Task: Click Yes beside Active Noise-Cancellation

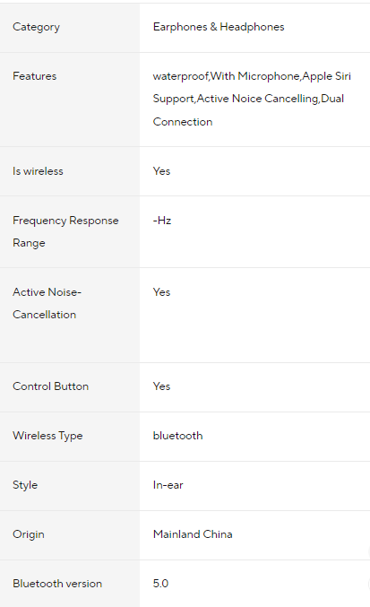Action: 161,292
